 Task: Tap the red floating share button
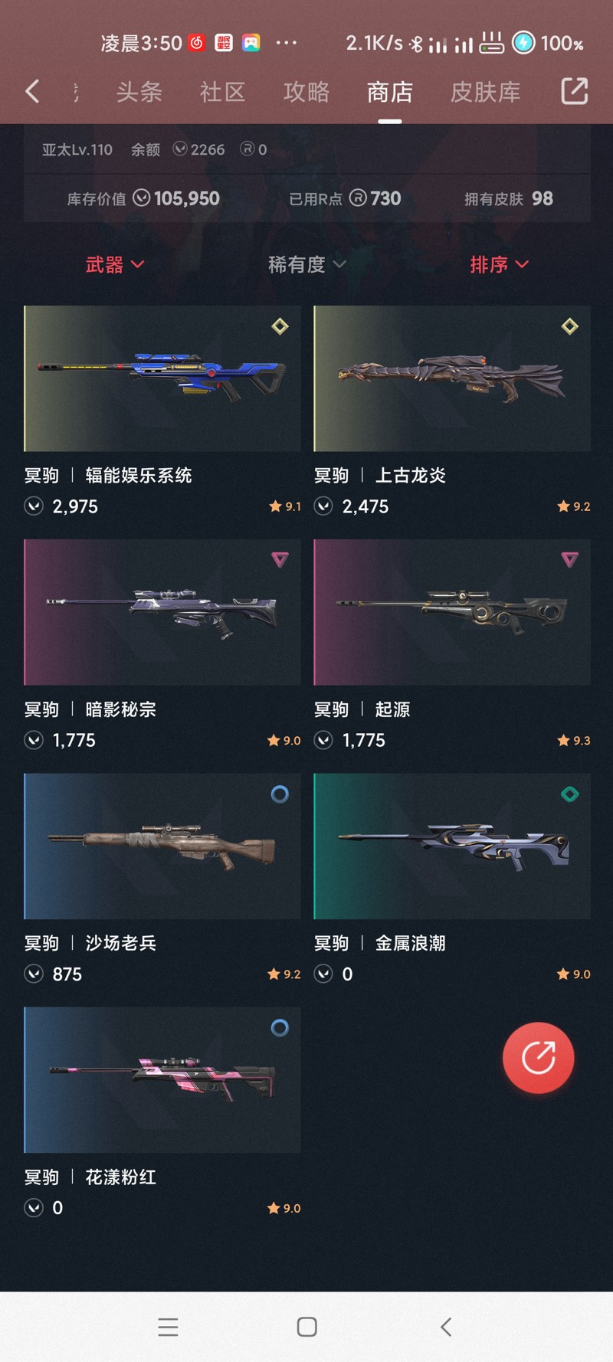pos(538,1058)
